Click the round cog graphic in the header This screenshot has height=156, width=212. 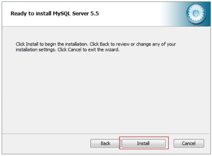click(196, 14)
